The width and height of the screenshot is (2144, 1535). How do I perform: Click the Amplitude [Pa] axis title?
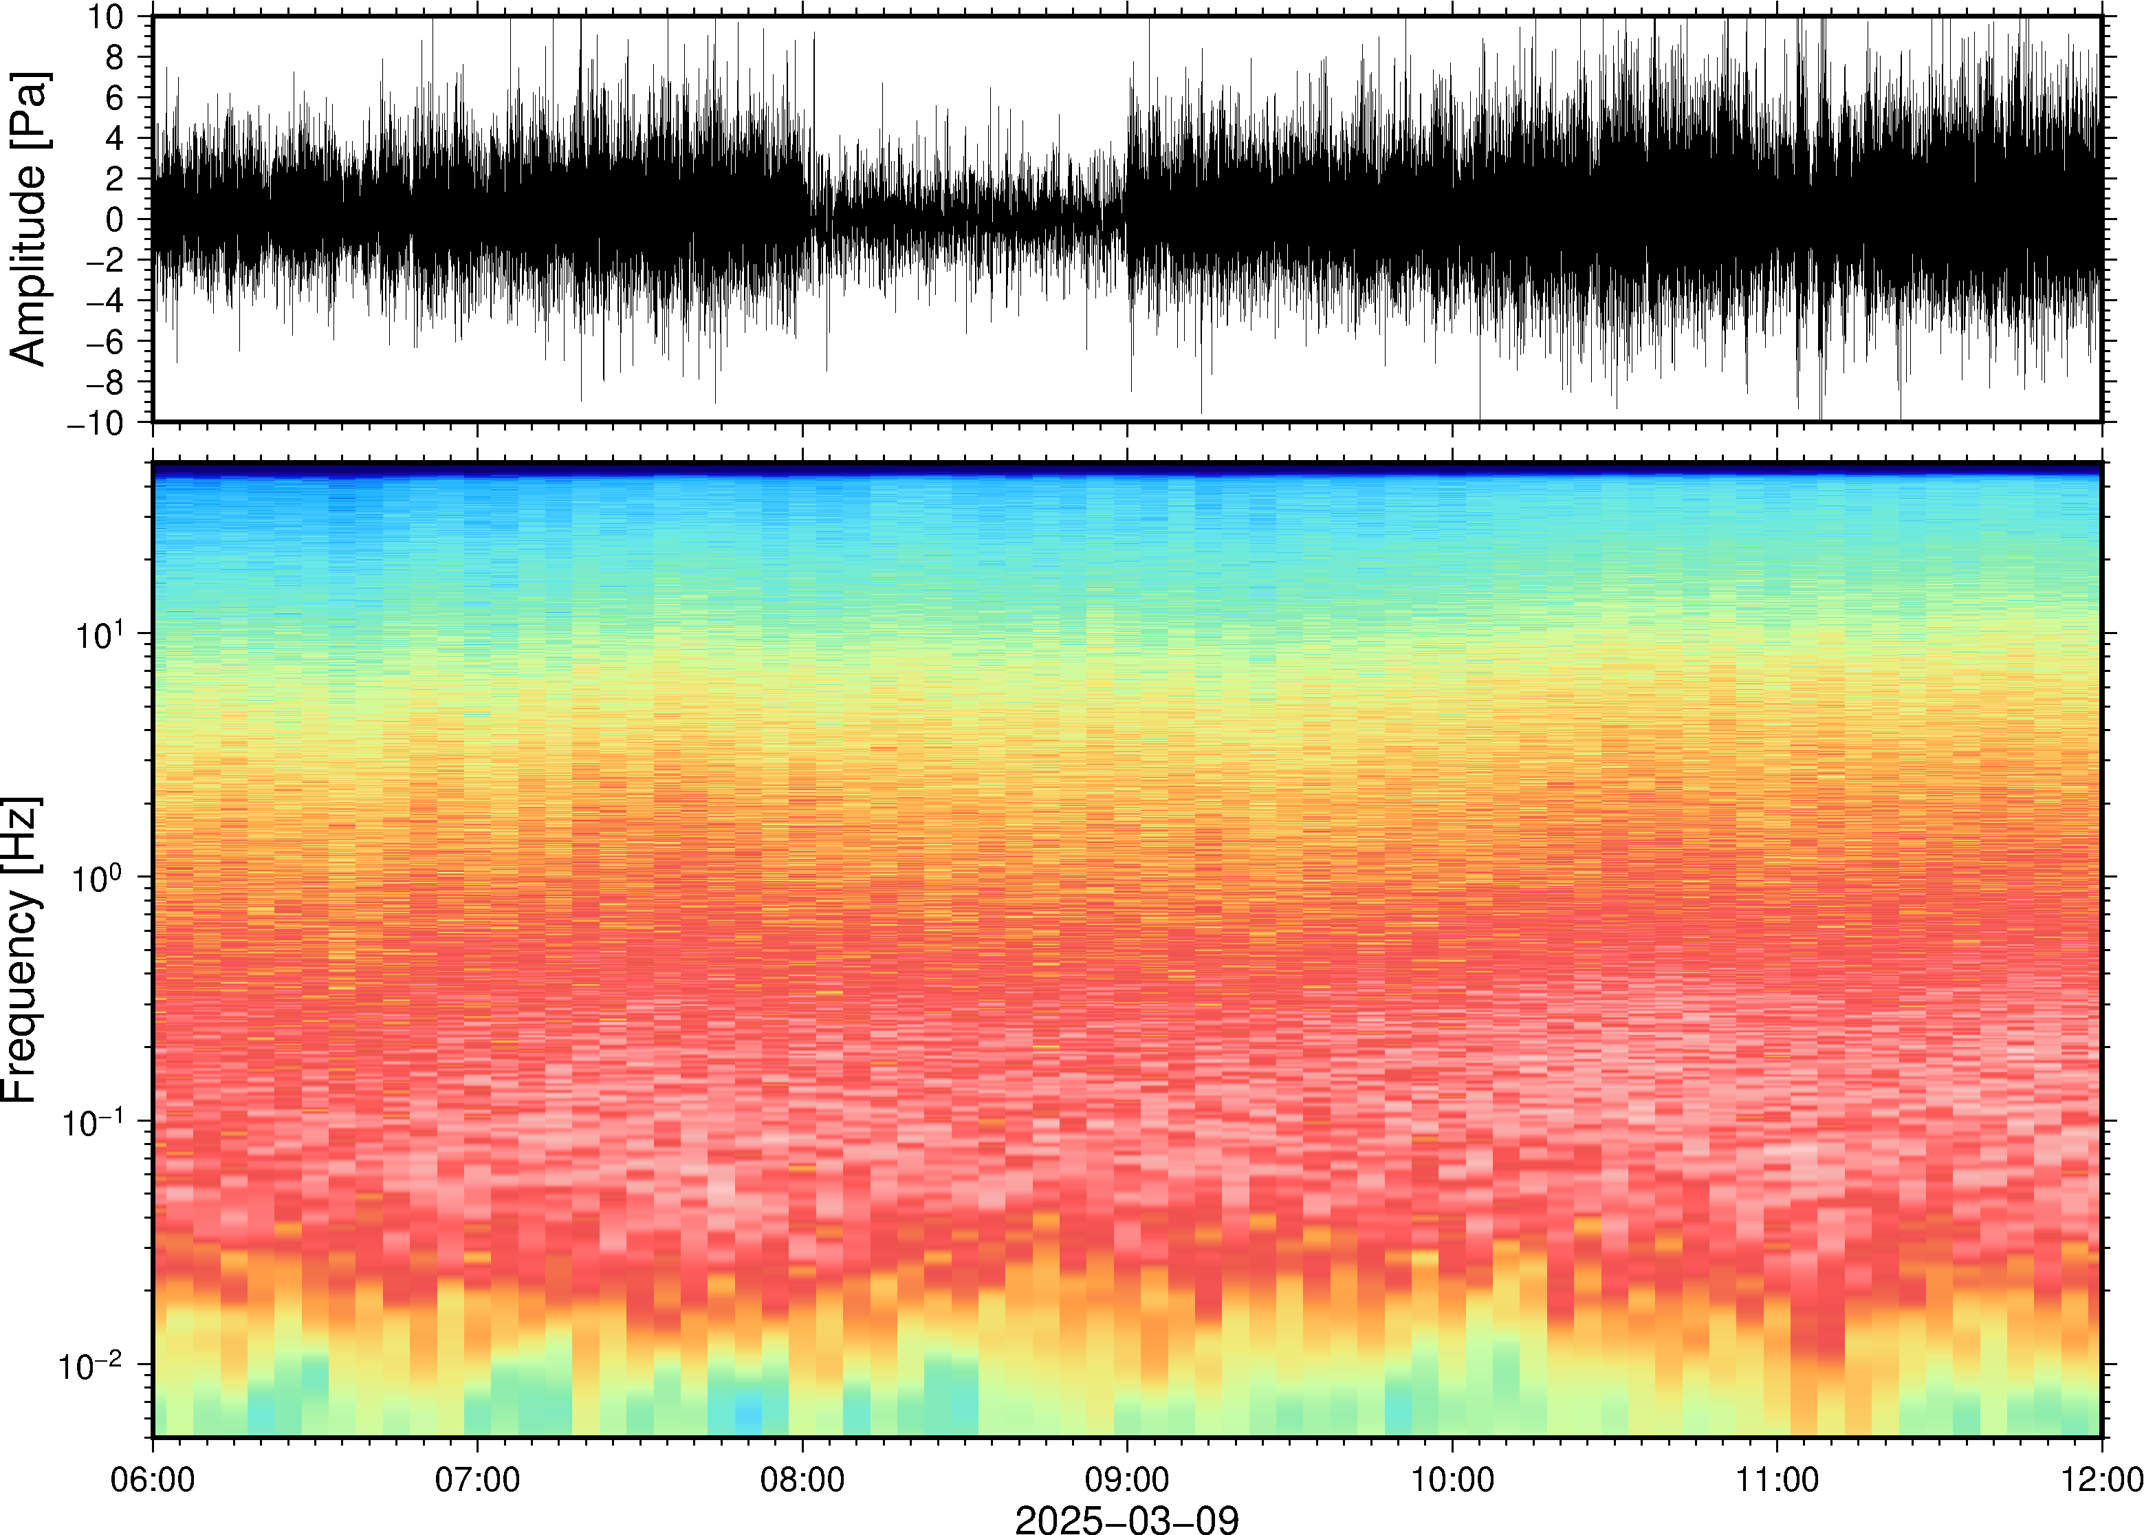[28, 218]
